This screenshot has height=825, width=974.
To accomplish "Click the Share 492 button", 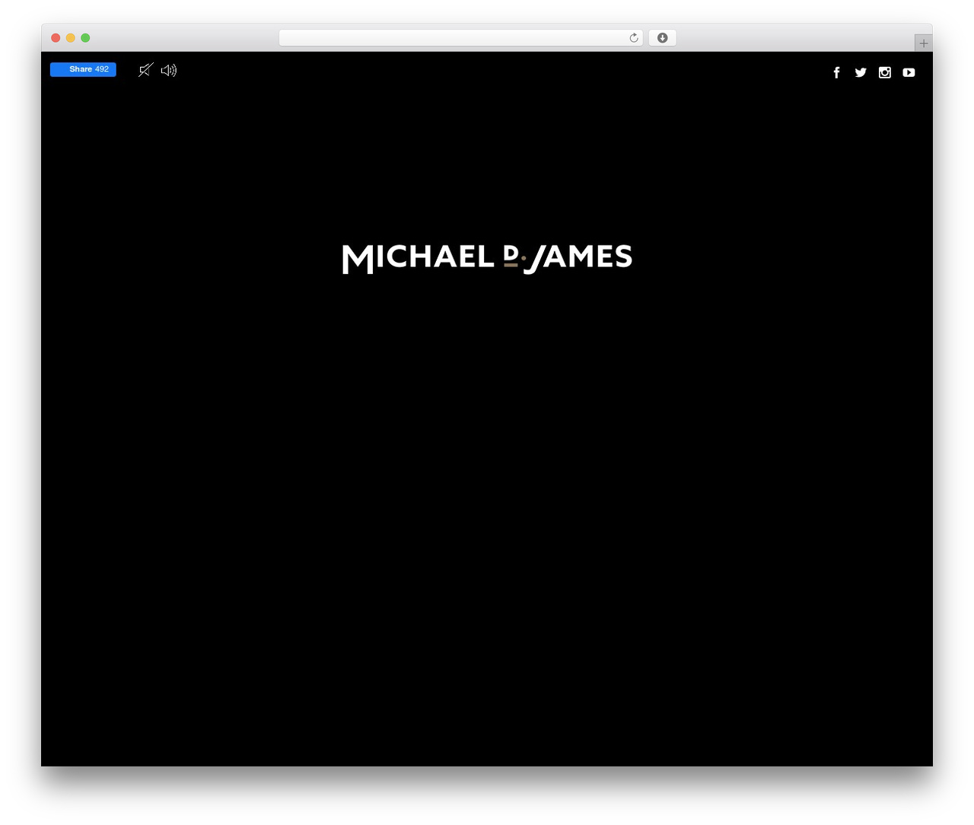I will [83, 69].
